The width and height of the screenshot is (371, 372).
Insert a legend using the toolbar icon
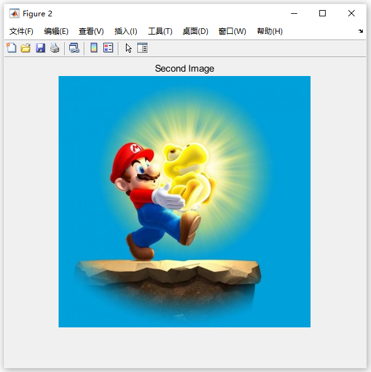pos(108,48)
